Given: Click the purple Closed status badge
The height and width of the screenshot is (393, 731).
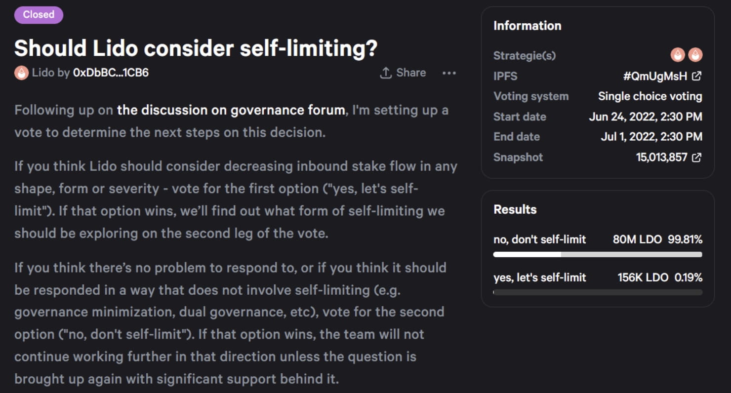Looking at the screenshot, I should coord(39,15).
